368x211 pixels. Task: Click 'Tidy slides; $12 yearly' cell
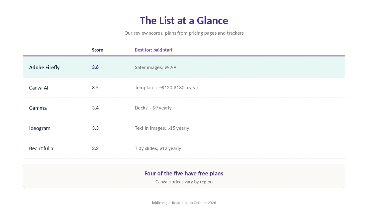[x=158, y=148]
